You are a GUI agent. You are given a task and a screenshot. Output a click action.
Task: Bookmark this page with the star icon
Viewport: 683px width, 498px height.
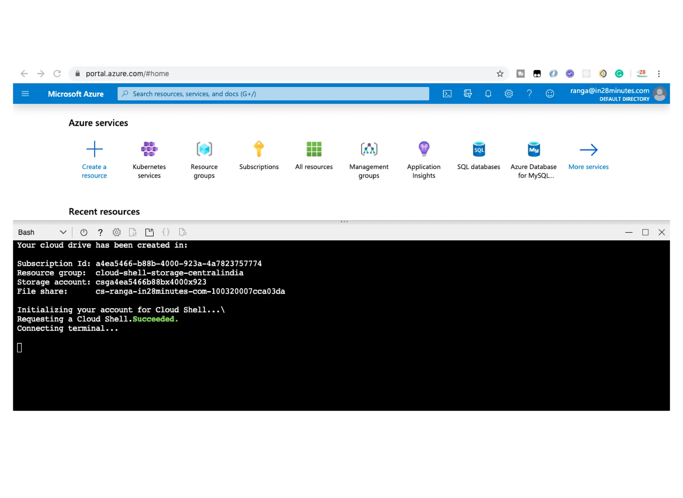(500, 74)
